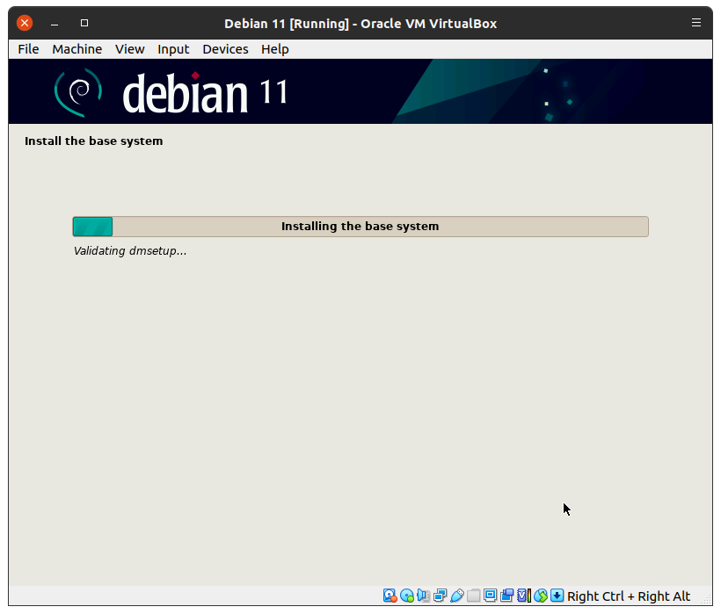Viewport: 721px width, 614px height.
Task: Open the Machine menu
Action: coord(76,49)
